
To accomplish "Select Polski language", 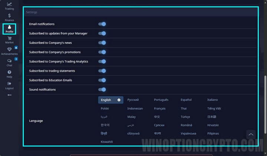I will coord(105,109).
